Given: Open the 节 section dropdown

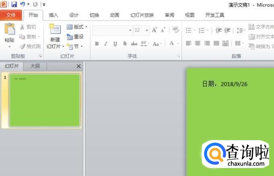Looking at the screenshot, I should (74, 46).
